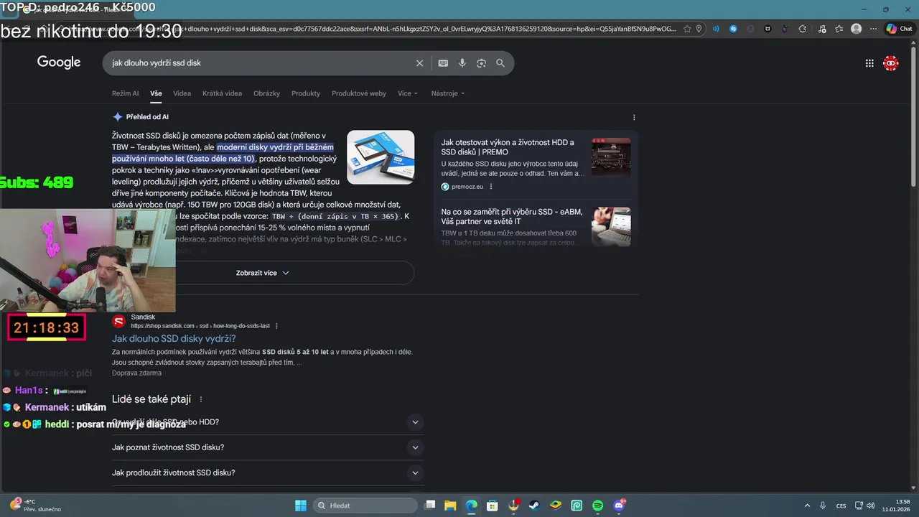Open the premocz.eu source options dots
The image size is (919, 517).
pos(491,187)
